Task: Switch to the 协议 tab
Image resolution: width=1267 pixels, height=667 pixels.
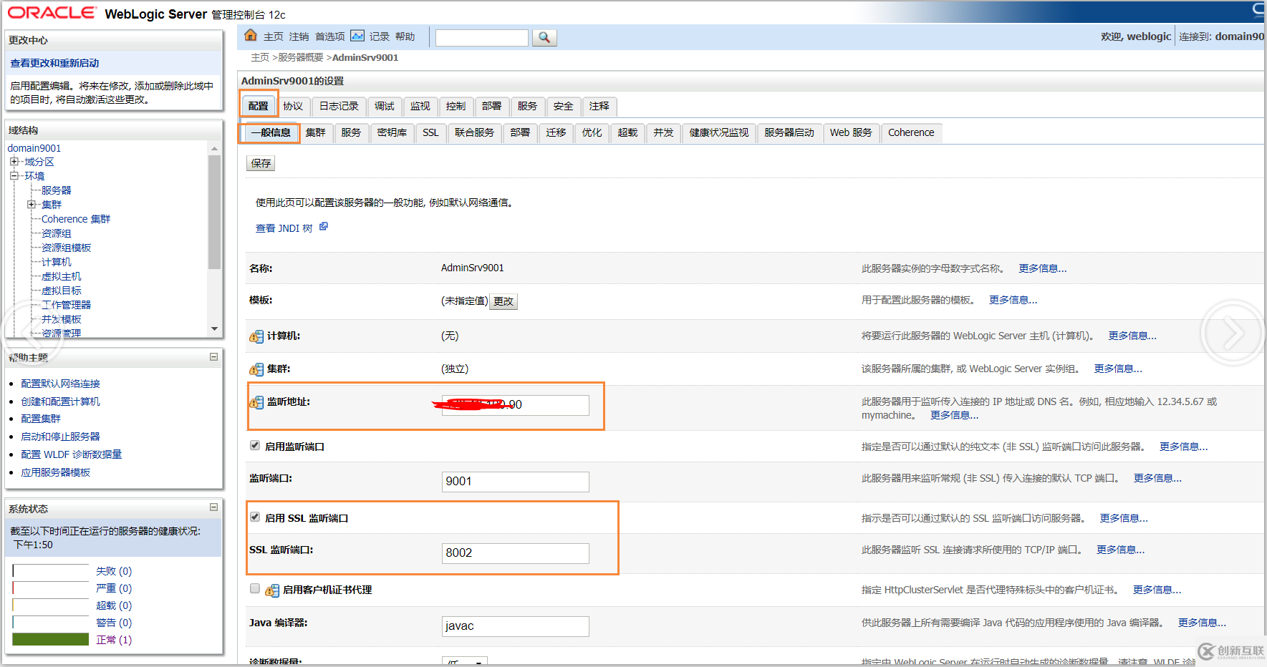Action: pos(294,106)
